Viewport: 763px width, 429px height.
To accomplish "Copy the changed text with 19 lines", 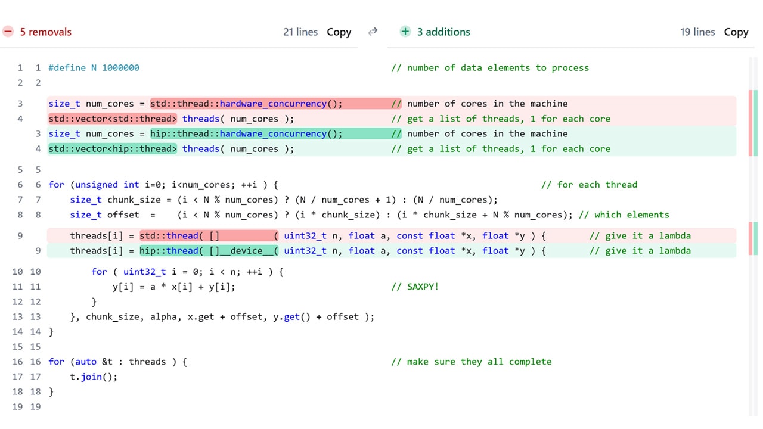I will tap(736, 32).
